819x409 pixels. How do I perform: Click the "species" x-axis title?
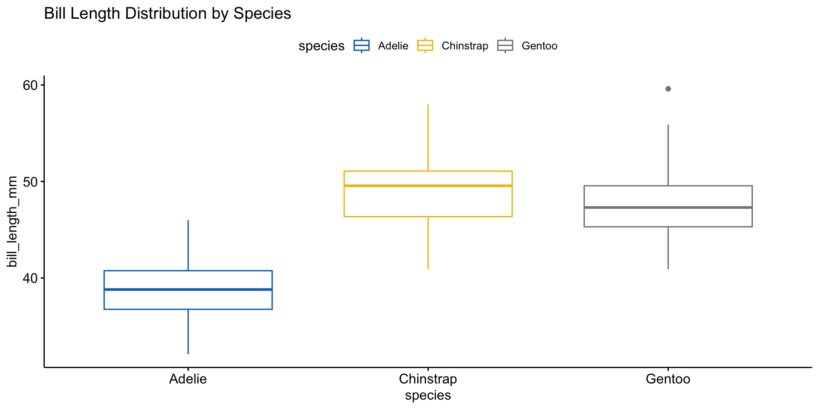[428, 395]
